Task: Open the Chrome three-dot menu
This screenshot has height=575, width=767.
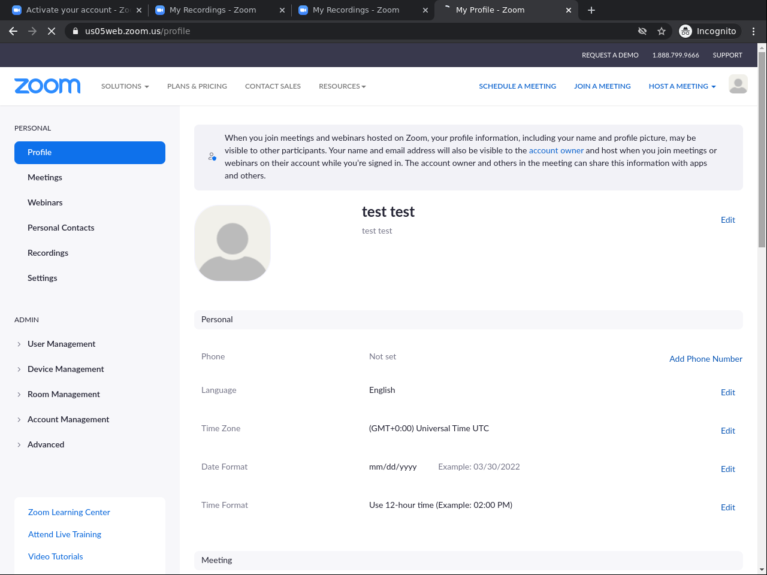Action: [753, 31]
